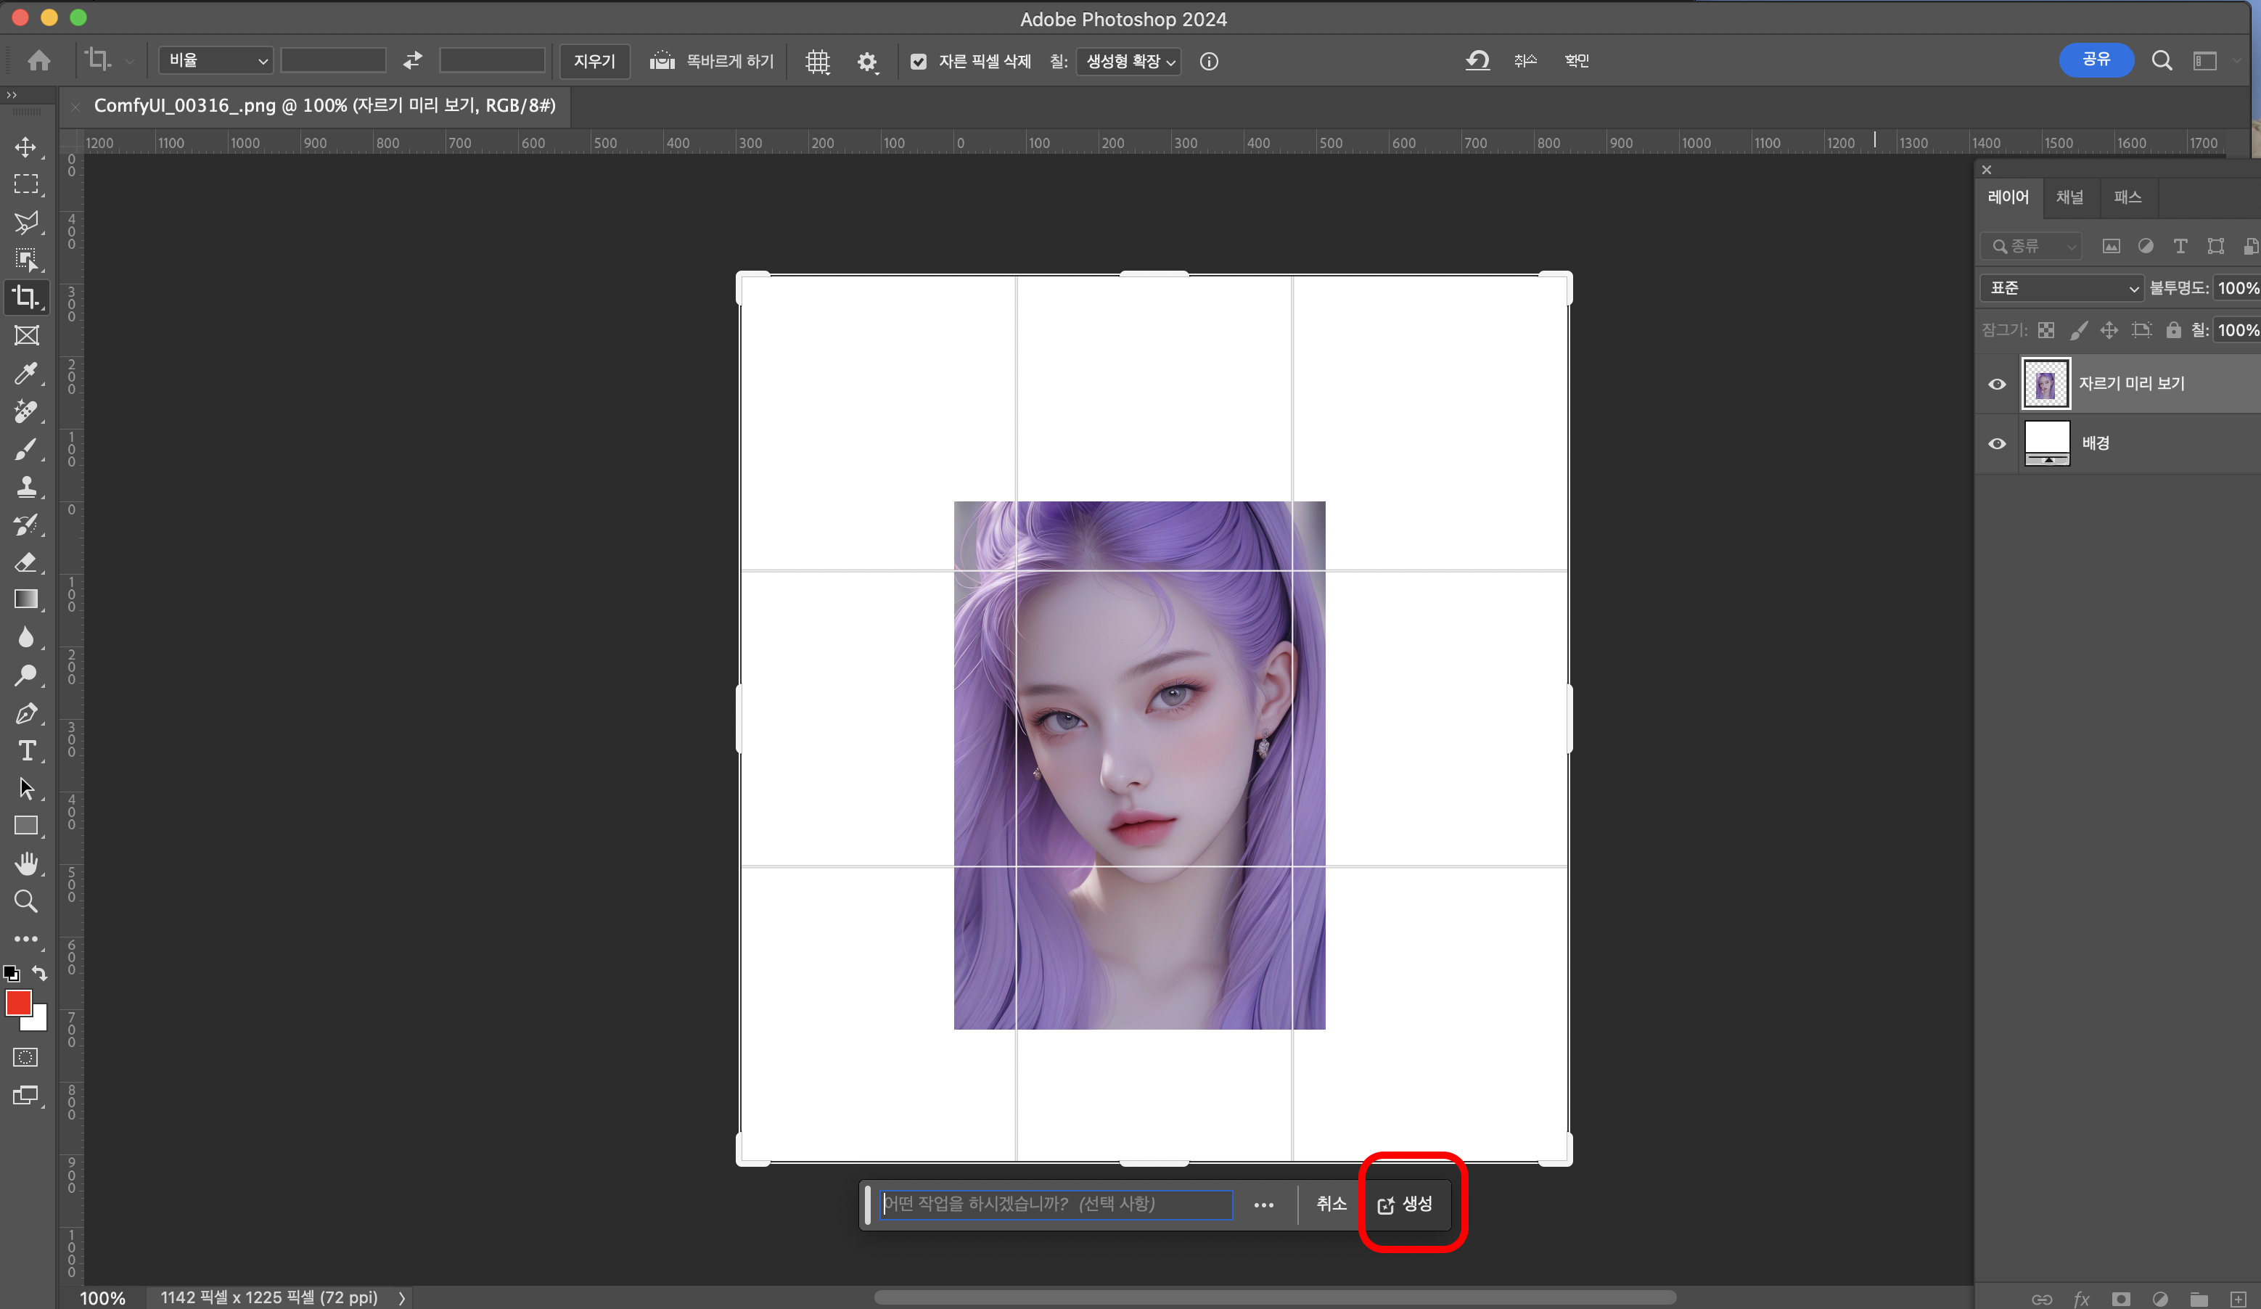Screen dimensions: 2261x1309
Task: Open the 생성형 확장 fill dropdown
Action: coord(1129,61)
